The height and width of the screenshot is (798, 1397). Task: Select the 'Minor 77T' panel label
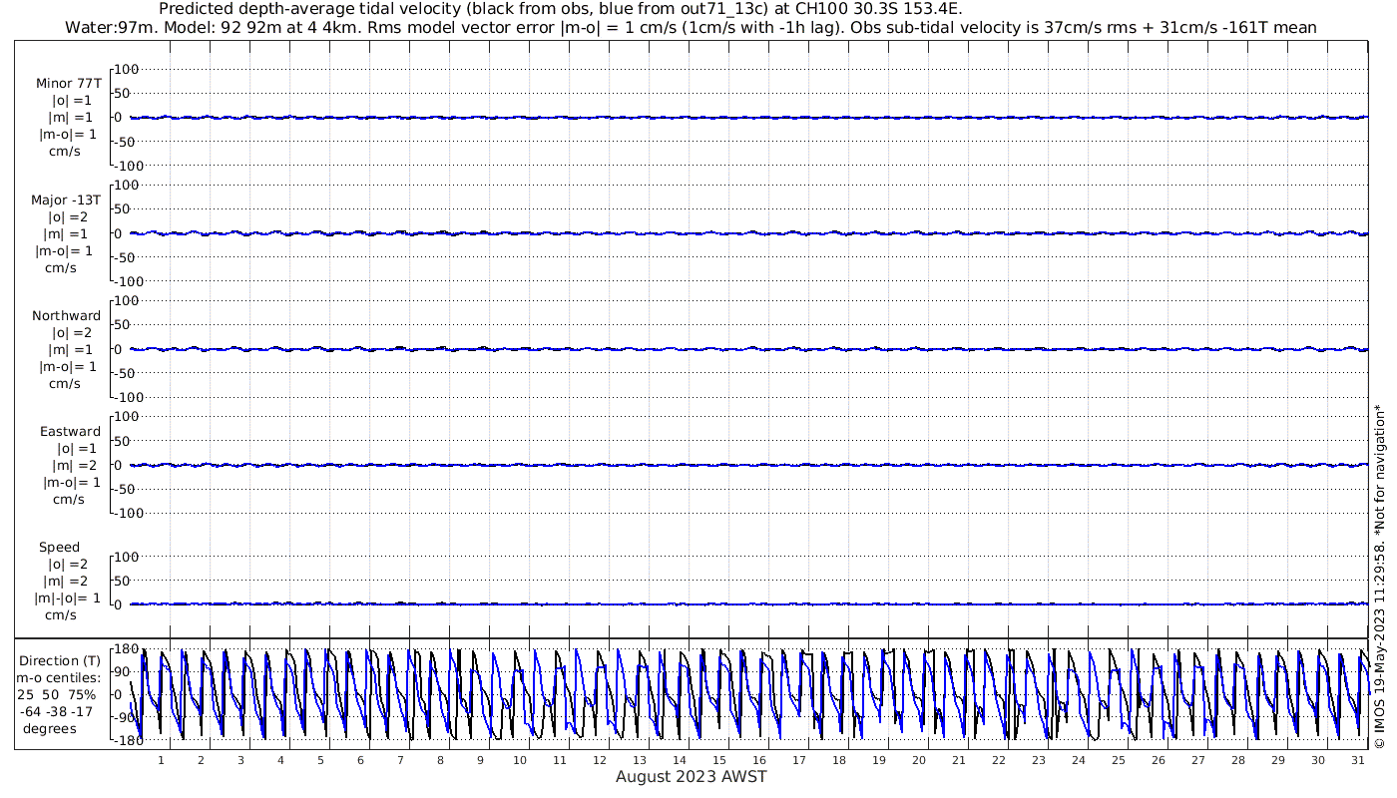(68, 84)
